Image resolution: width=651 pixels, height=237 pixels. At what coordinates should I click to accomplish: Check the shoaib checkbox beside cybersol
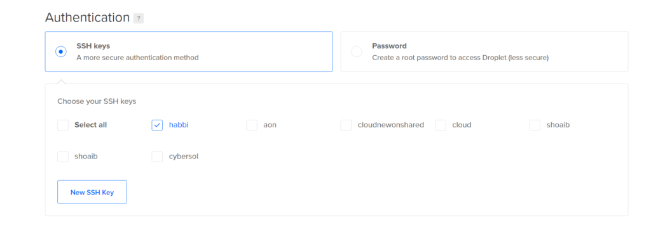pos(63,157)
